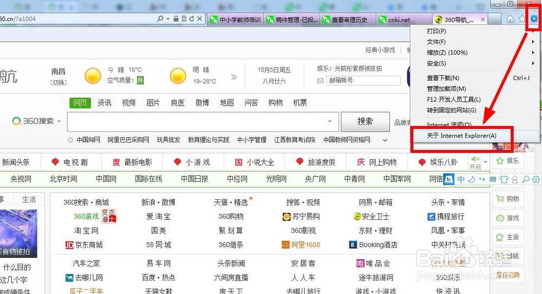
Task: Open IME soft keyboard icon
Action: (493, 179)
